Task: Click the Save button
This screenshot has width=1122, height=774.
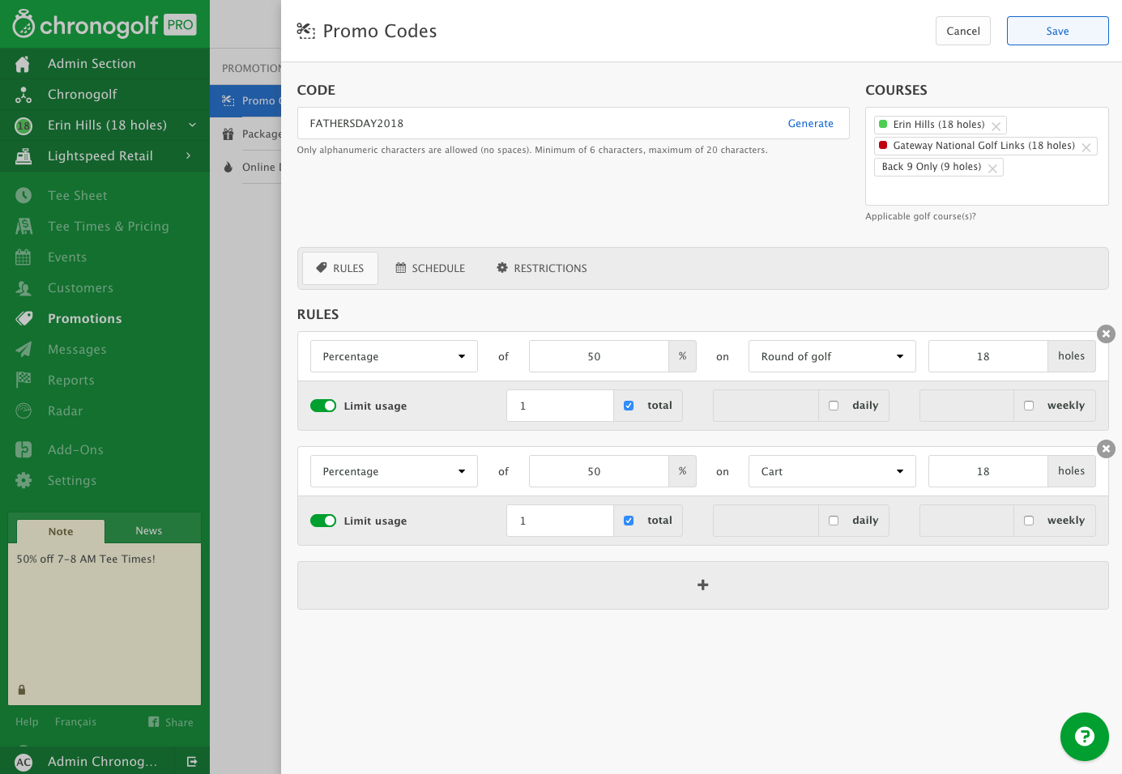Action: [1057, 31]
